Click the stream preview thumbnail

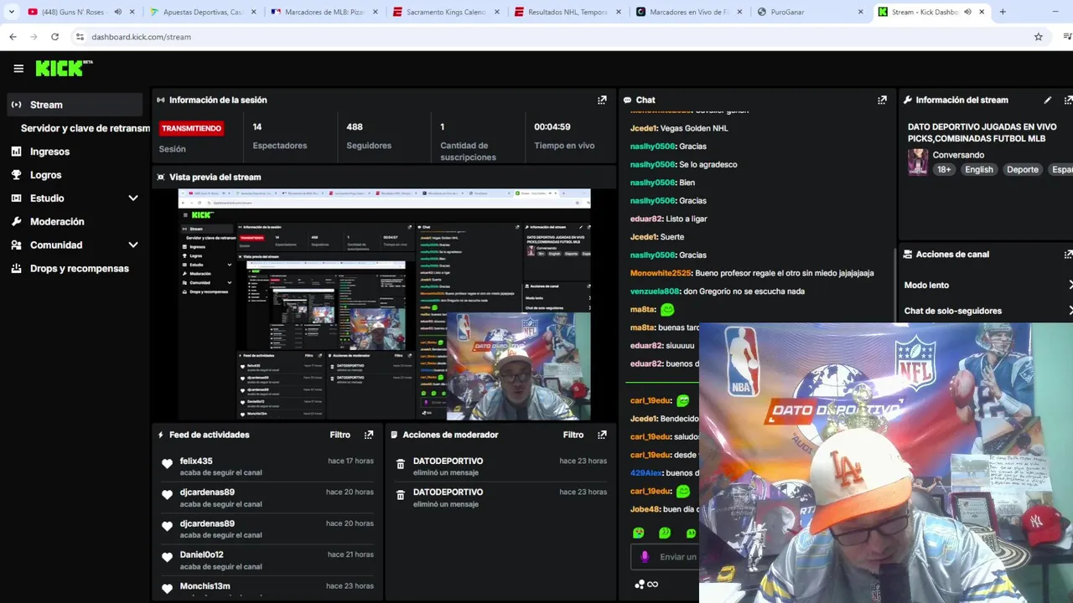tap(384, 304)
